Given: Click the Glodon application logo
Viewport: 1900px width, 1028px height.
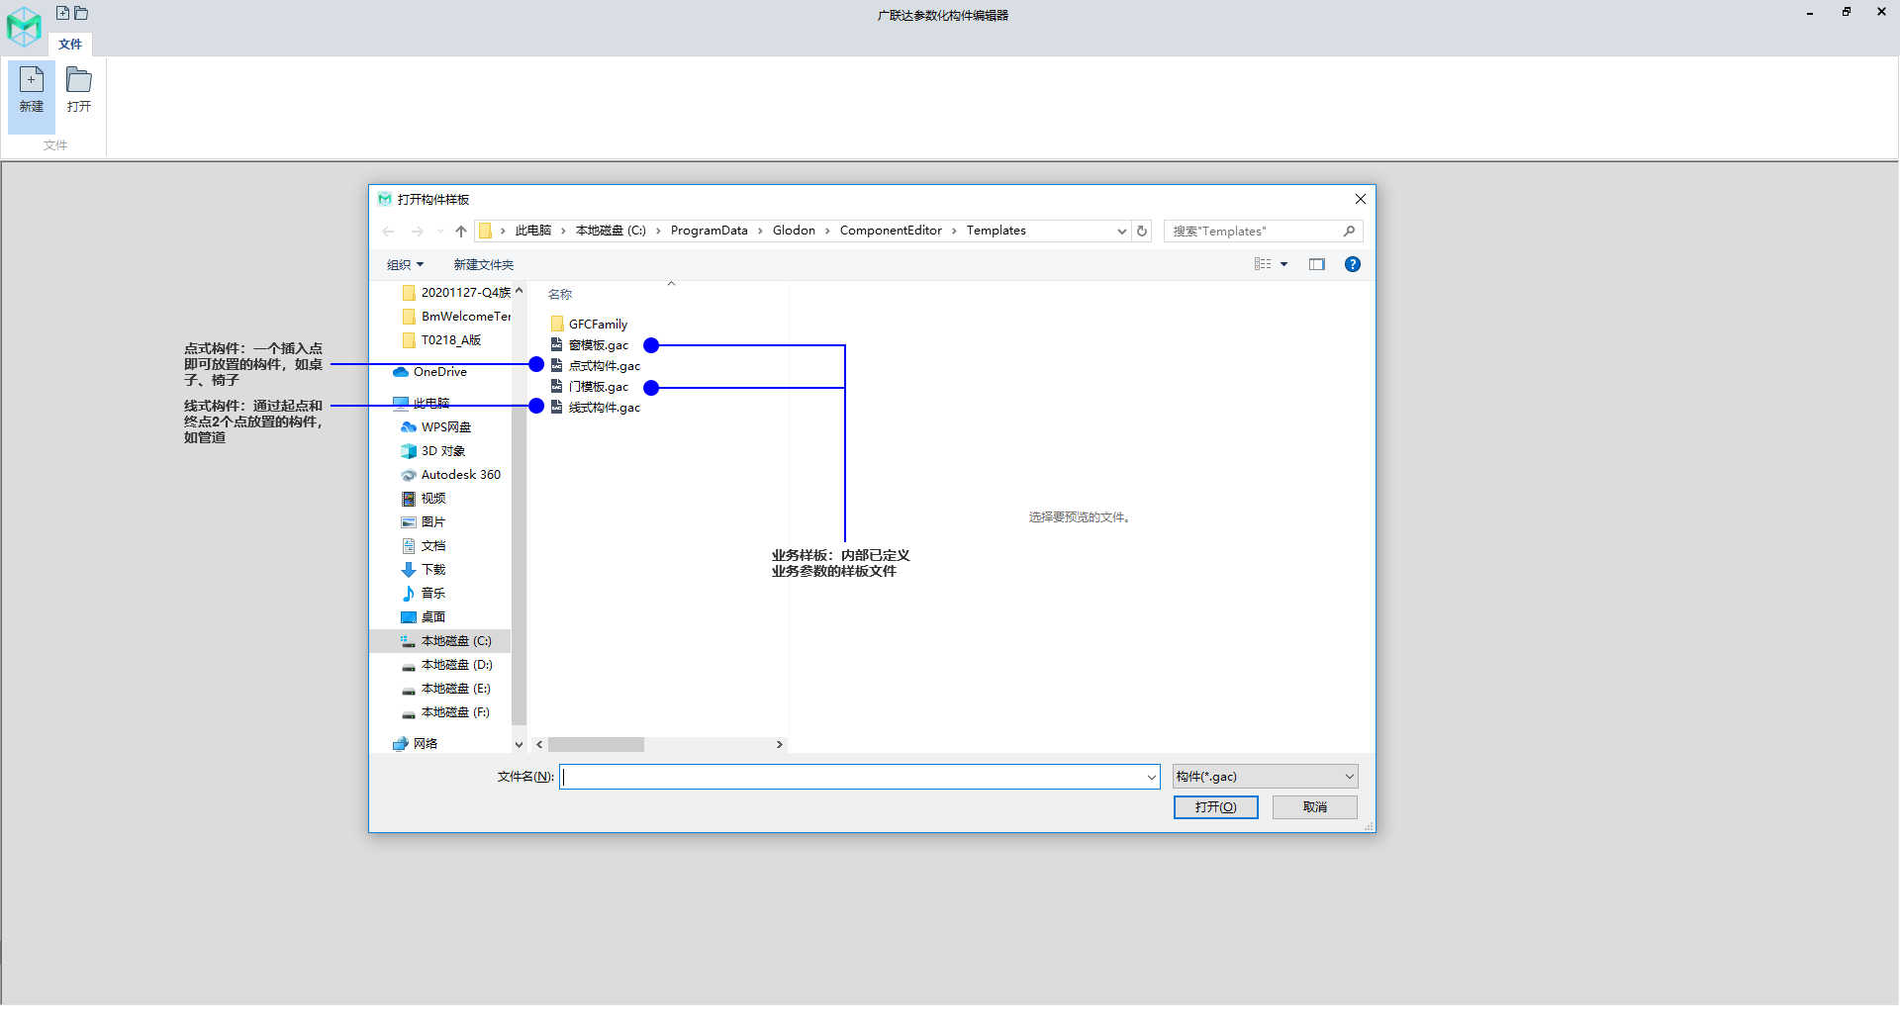Looking at the screenshot, I should point(24,27).
